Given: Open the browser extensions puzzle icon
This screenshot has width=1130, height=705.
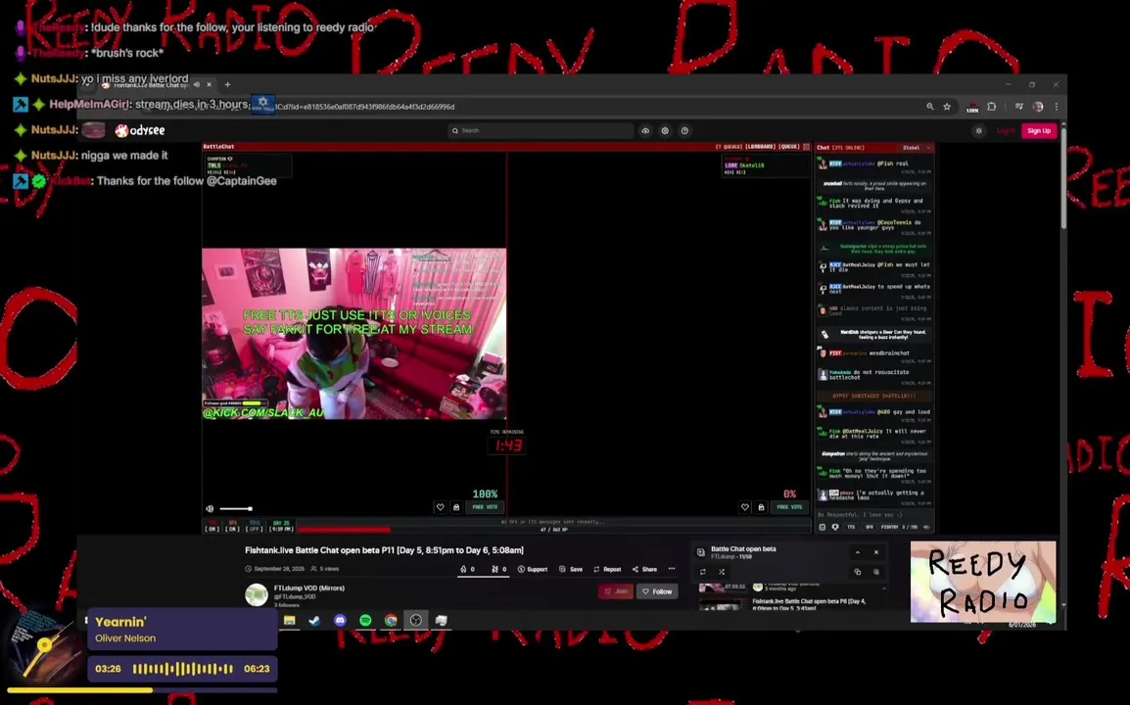Looking at the screenshot, I should pyautogui.click(x=992, y=107).
